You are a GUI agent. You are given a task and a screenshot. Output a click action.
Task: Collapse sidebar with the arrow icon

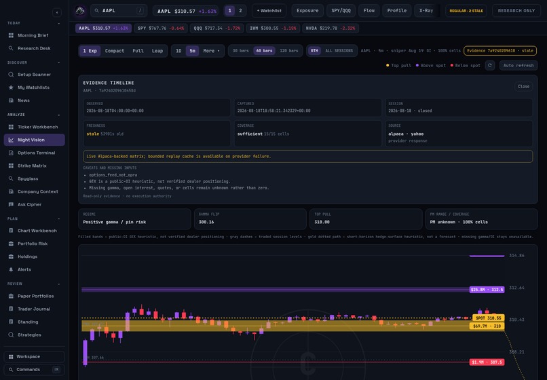click(x=57, y=13)
